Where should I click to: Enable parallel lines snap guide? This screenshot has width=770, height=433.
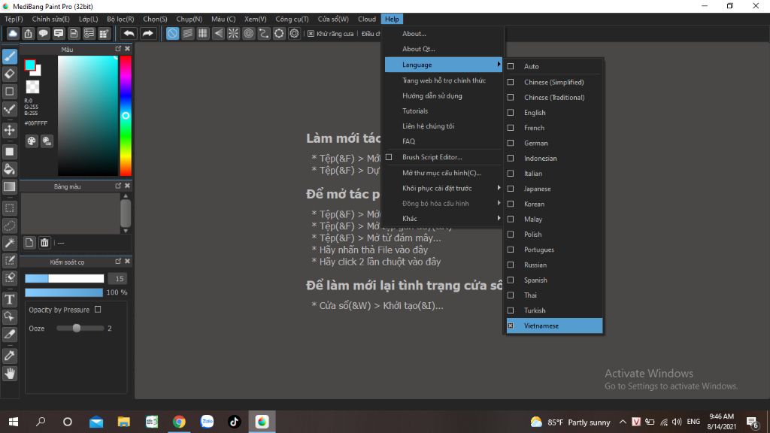(187, 33)
